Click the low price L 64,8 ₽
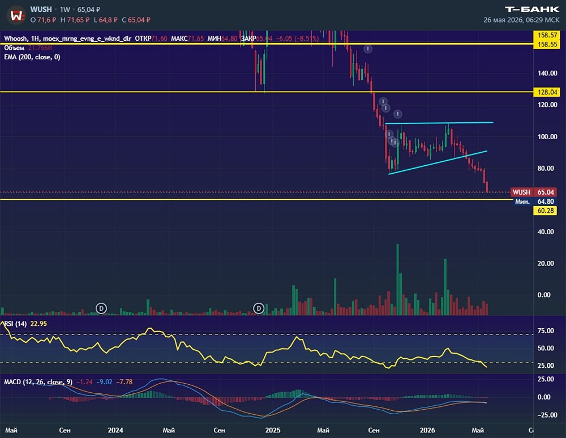Screen dimensions: 566x438 pyautogui.click(x=105, y=20)
